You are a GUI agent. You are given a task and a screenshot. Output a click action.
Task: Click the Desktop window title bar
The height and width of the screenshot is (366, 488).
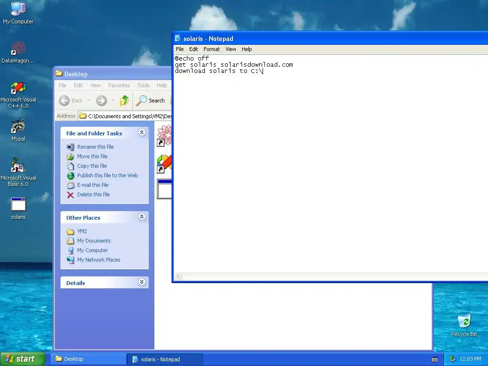point(112,74)
